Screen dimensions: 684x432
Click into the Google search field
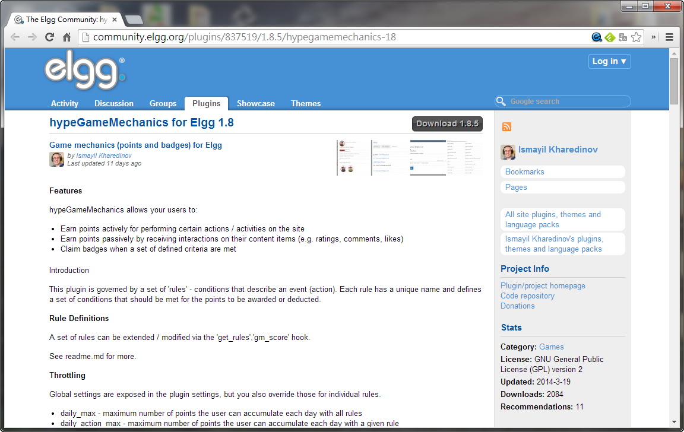click(567, 101)
